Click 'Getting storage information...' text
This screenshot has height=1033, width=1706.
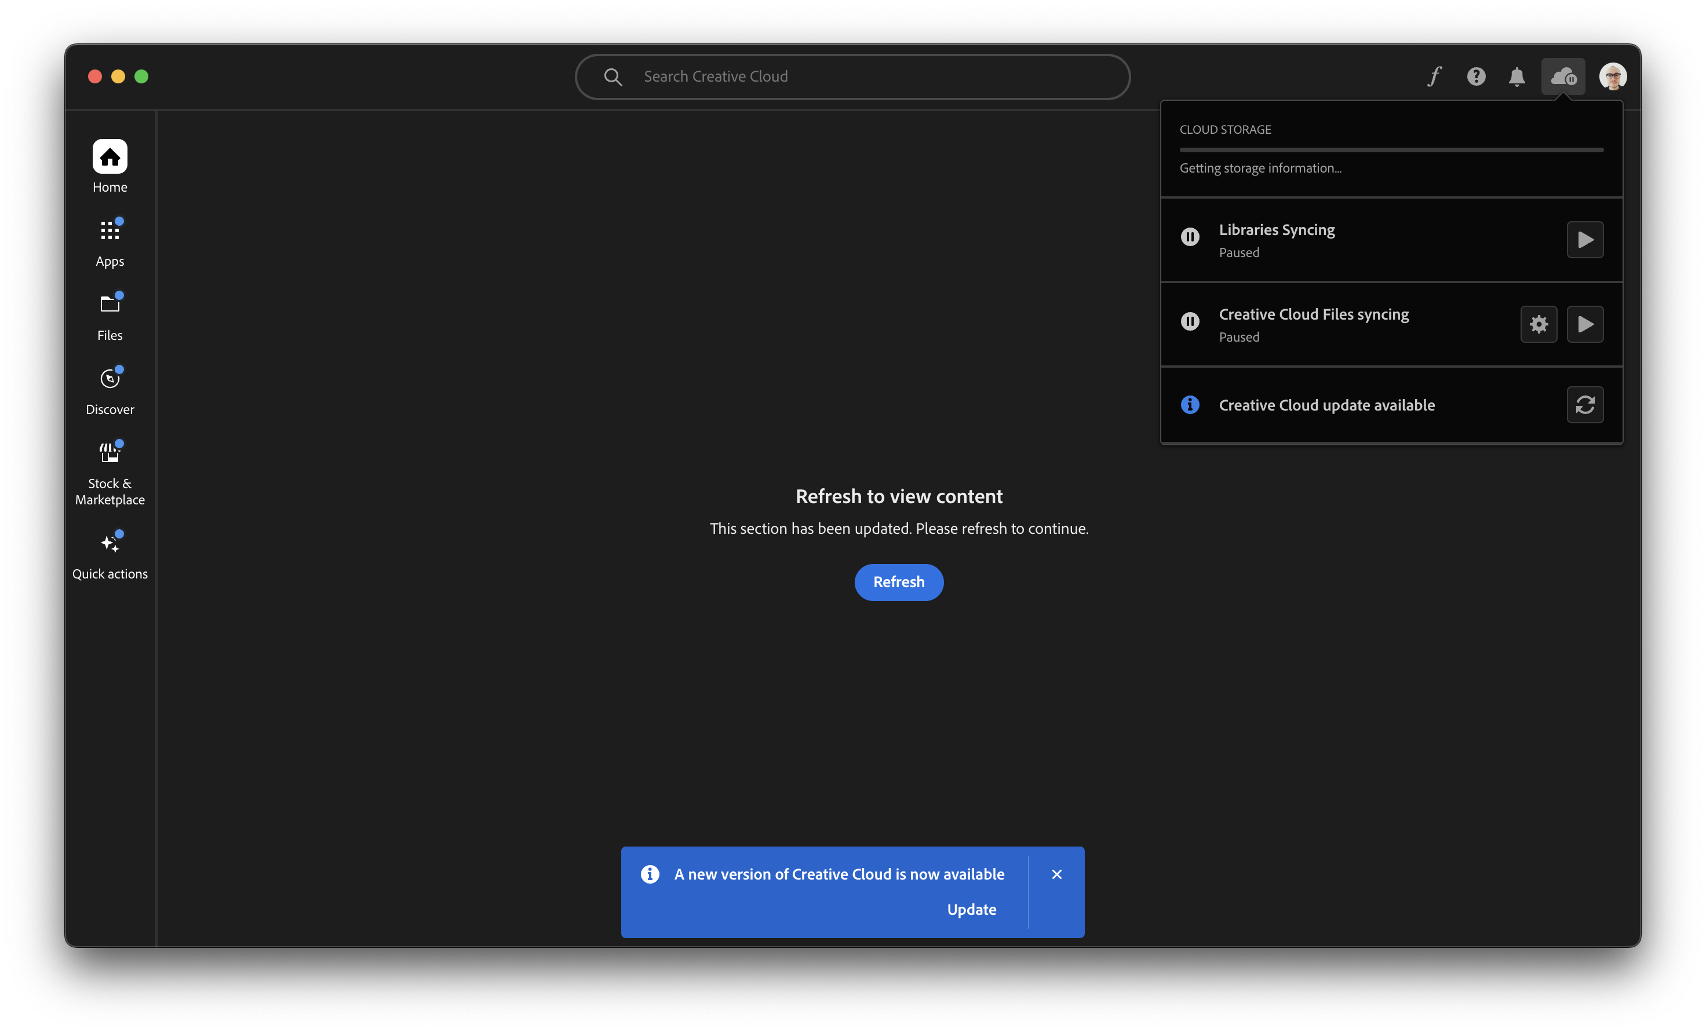1260,168
